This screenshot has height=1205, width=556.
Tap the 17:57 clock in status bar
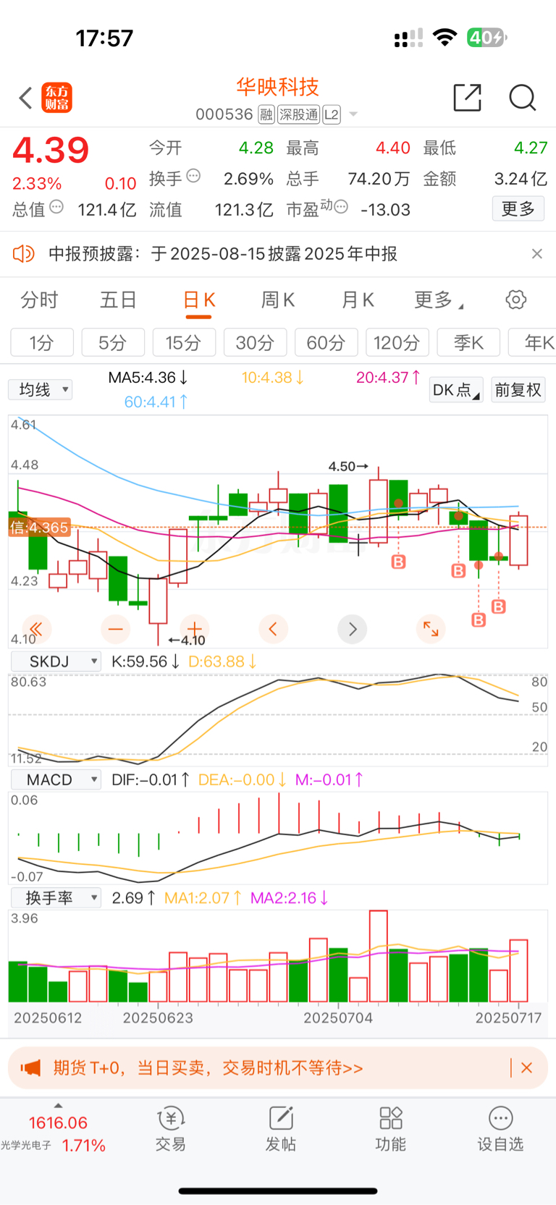click(105, 38)
